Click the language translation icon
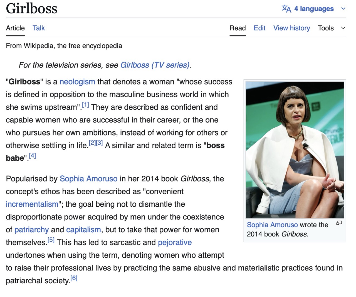The height and width of the screenshot is (297, 356). click(286, 9)
